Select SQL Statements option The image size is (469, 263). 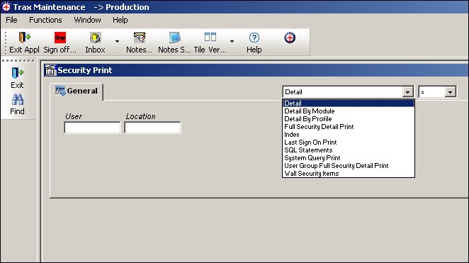point(349,150)
